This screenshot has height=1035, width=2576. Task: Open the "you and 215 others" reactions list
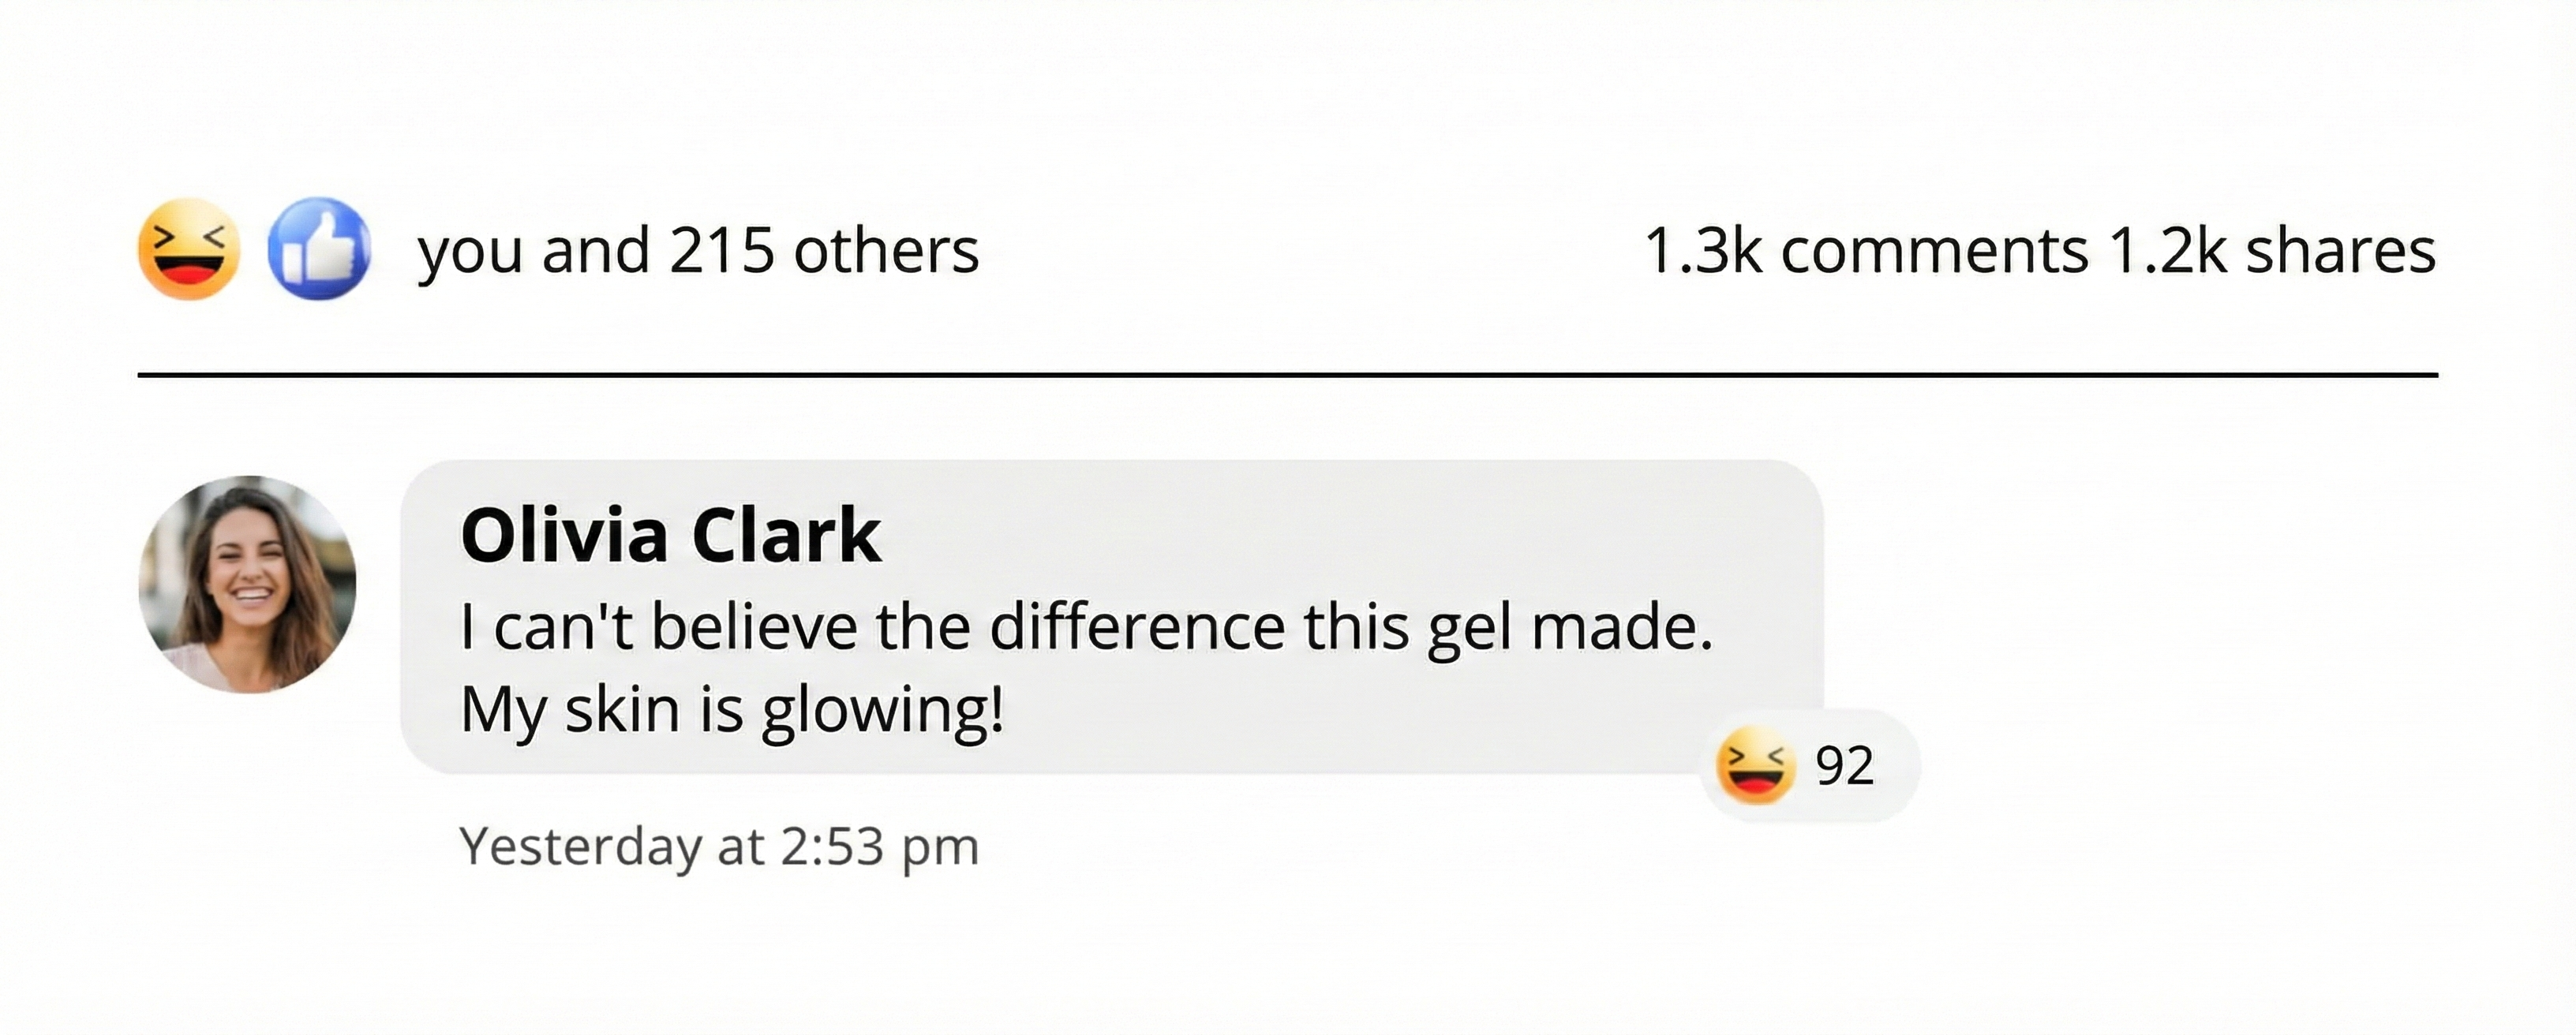pos(698,251)
